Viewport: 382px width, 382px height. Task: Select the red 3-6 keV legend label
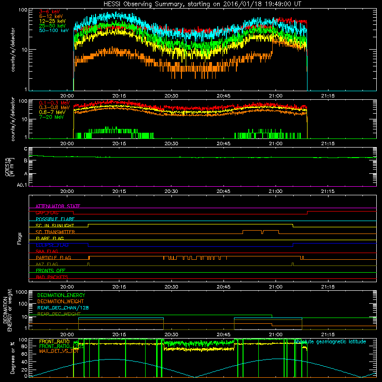coord(49,11)
